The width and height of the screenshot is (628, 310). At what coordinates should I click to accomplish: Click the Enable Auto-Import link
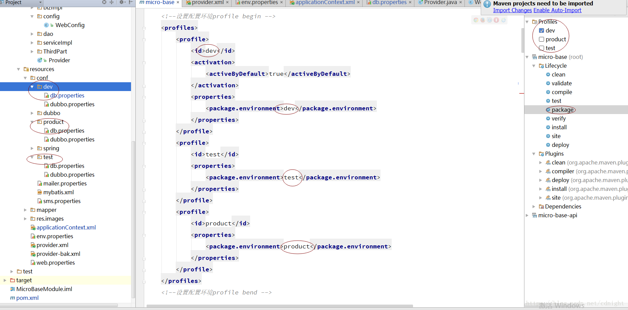pyautogui.click(x=557, y=10)
